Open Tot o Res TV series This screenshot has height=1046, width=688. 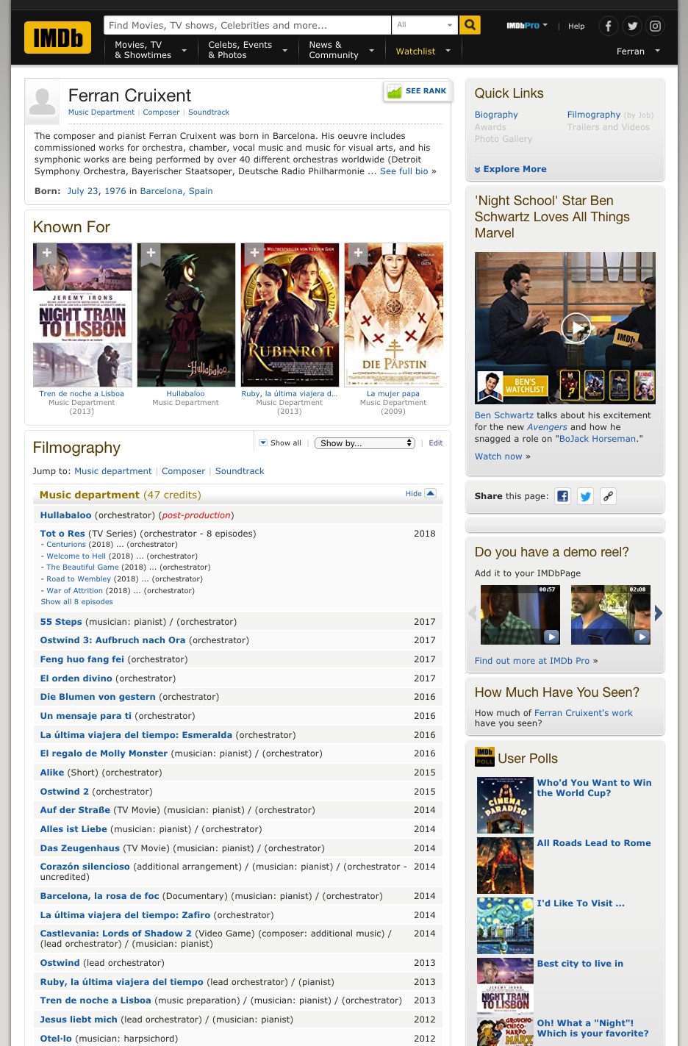tap(62, 534)
